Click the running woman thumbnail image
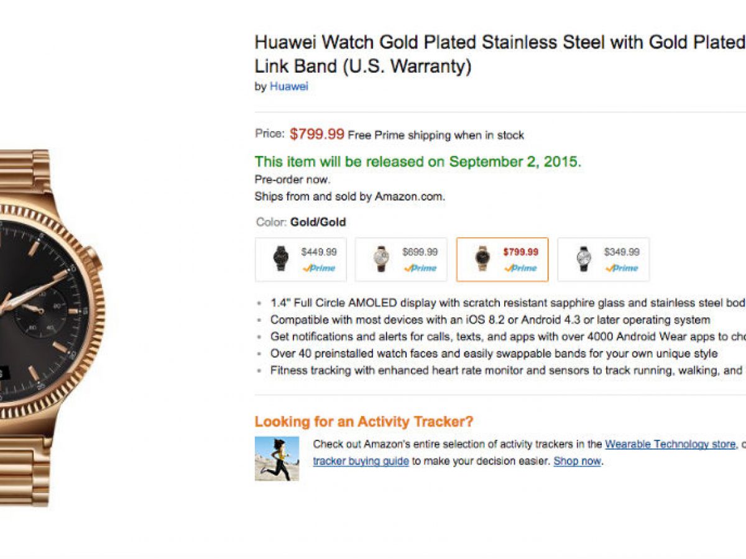 [277, 458]
